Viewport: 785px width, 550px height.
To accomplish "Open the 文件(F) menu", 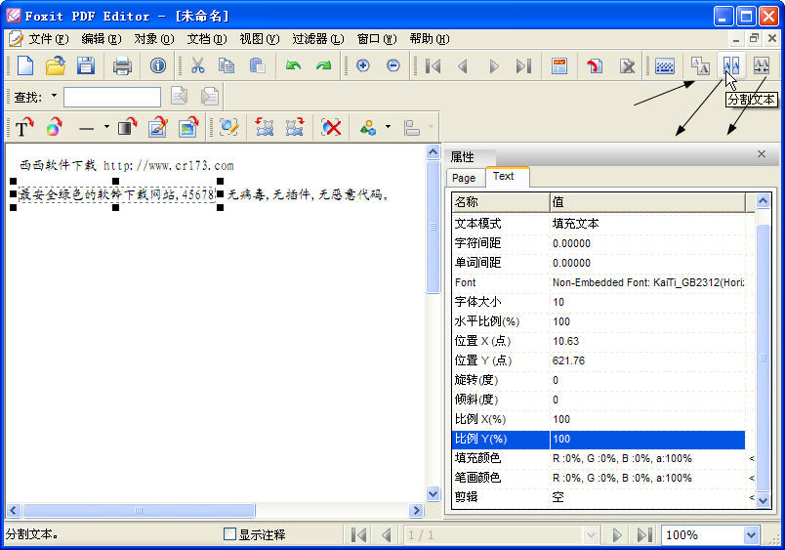I will click(48, 38).
